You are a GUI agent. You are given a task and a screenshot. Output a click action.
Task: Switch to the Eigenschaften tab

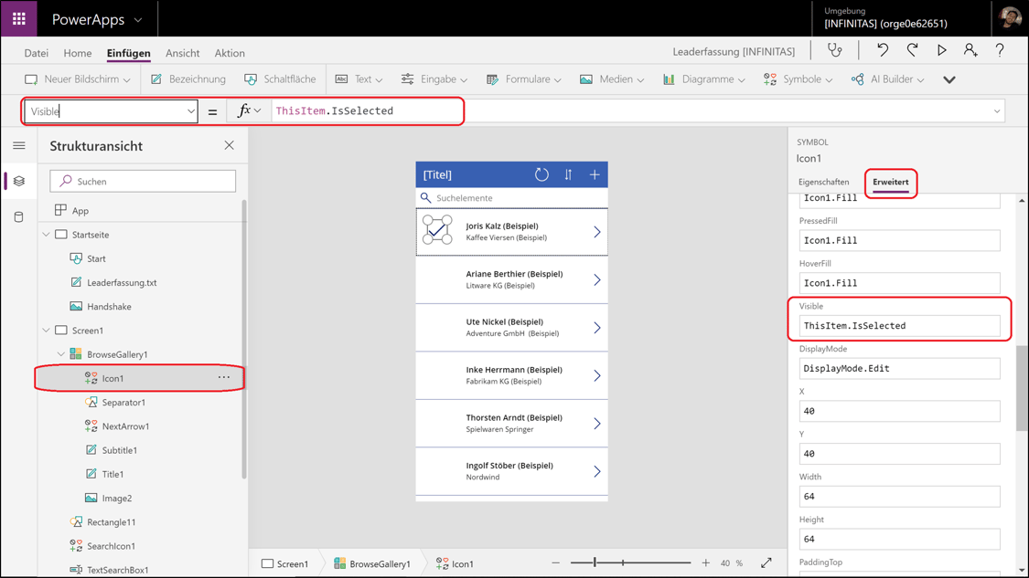point(823,183)
